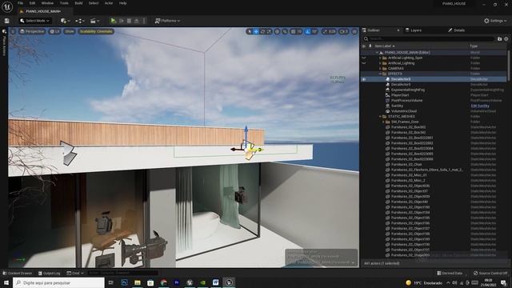
Task: Open the viewport options hamburger menu
Action: [x=13, y=32]
